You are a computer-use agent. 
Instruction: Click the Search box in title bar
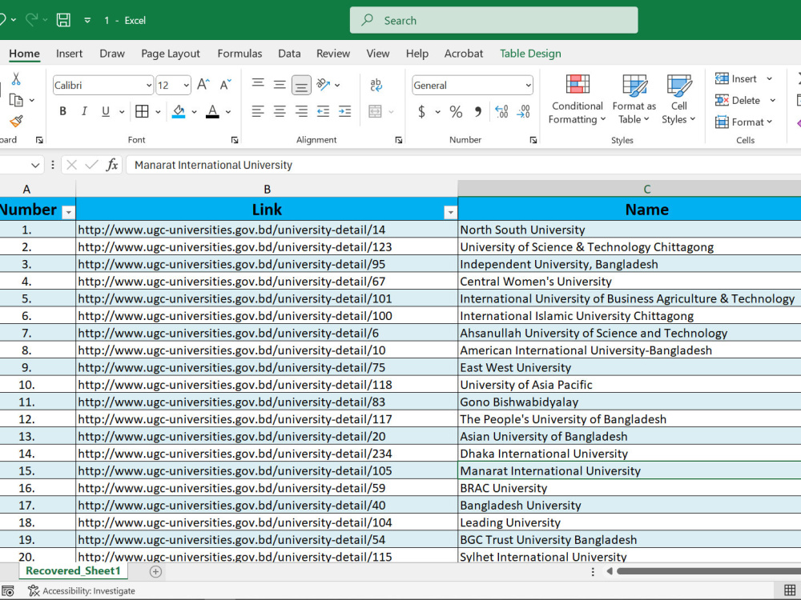[493, 21]
